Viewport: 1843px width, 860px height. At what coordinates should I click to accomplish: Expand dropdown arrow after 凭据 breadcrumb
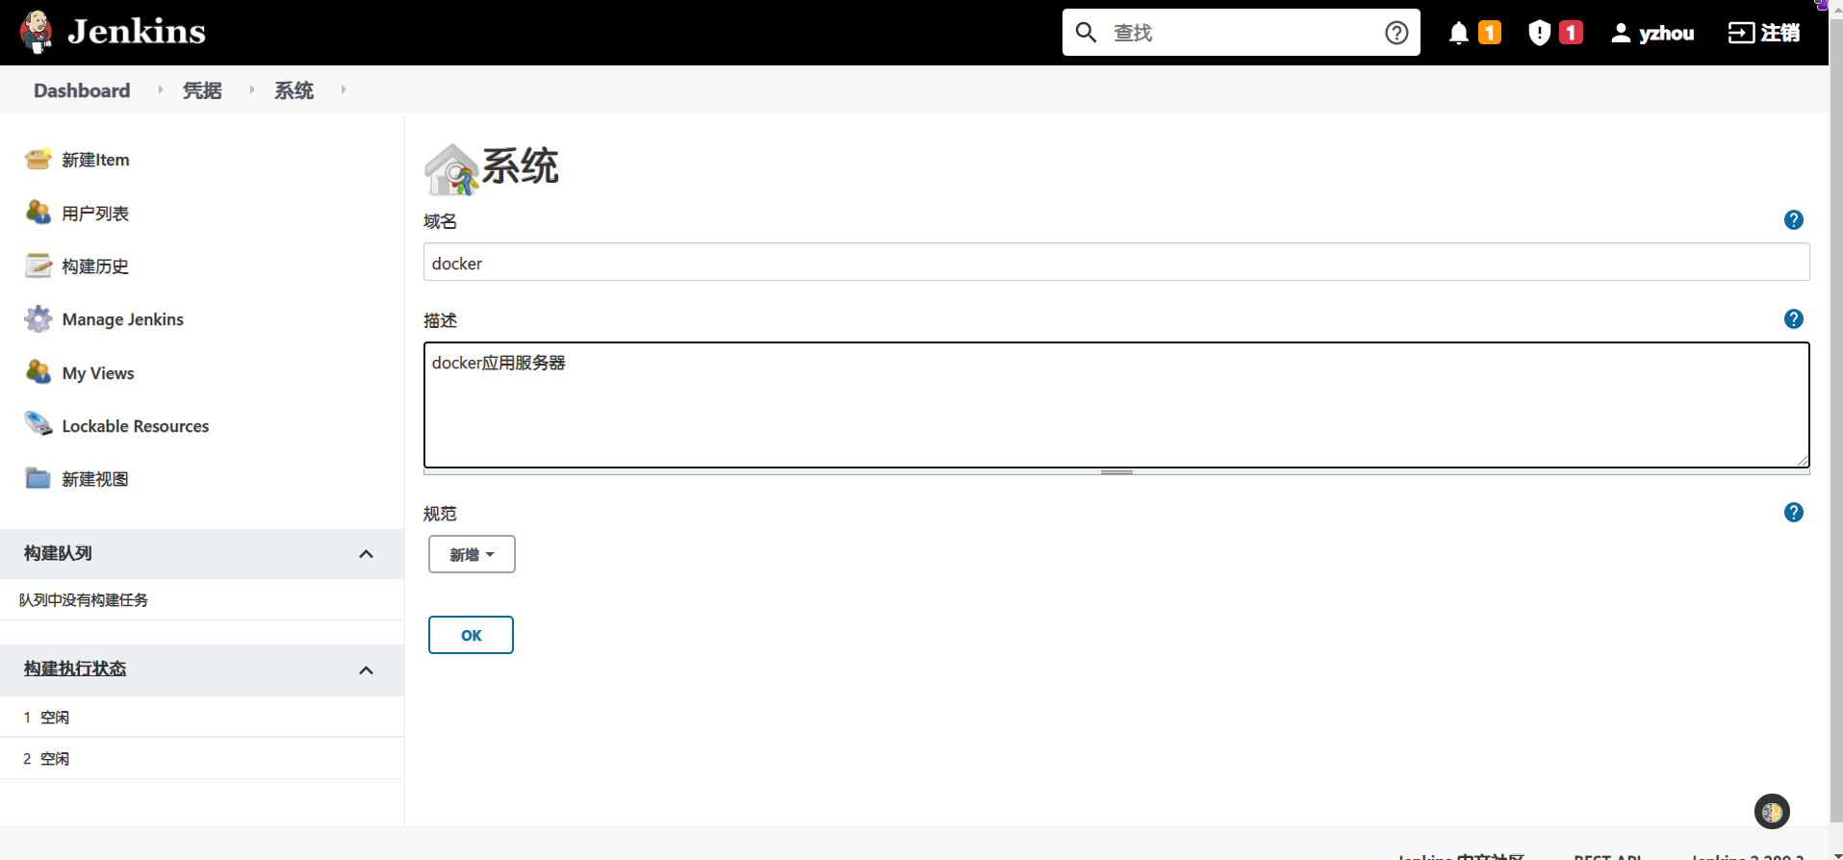coord(251,89)
